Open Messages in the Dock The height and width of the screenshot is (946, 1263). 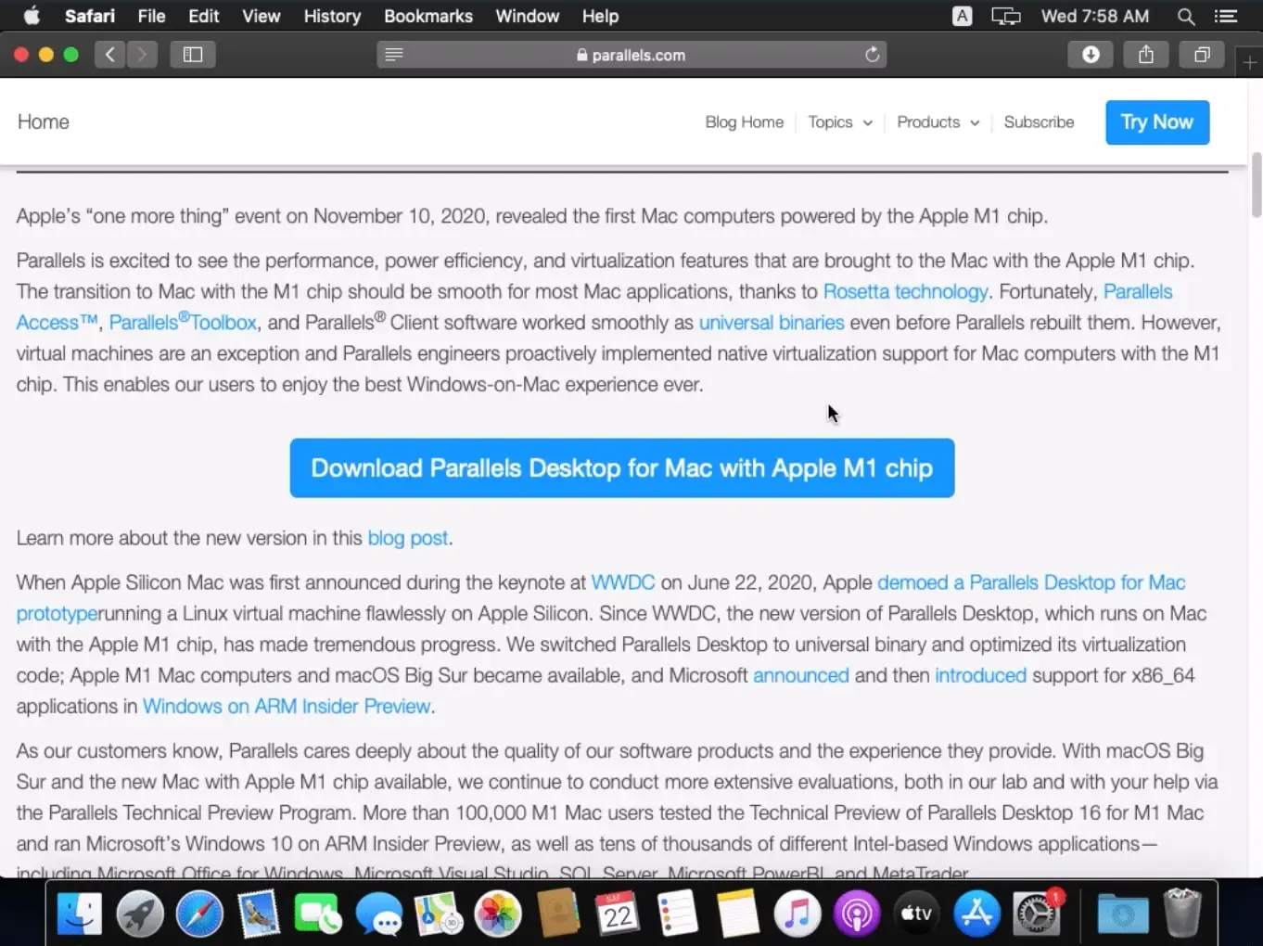pos(378,914)
